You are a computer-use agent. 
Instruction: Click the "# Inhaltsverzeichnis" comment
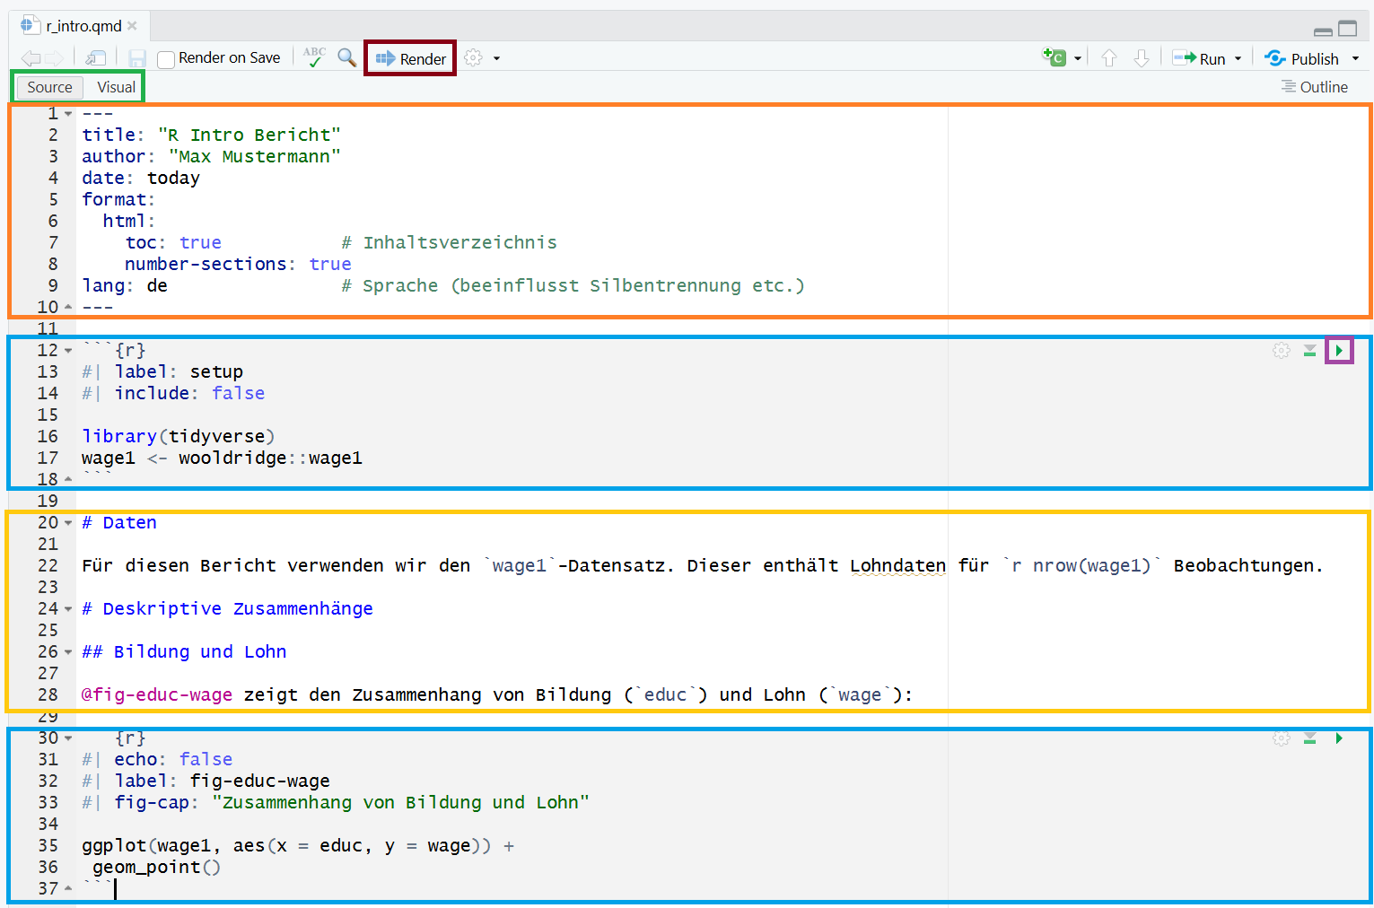point(449,242)
